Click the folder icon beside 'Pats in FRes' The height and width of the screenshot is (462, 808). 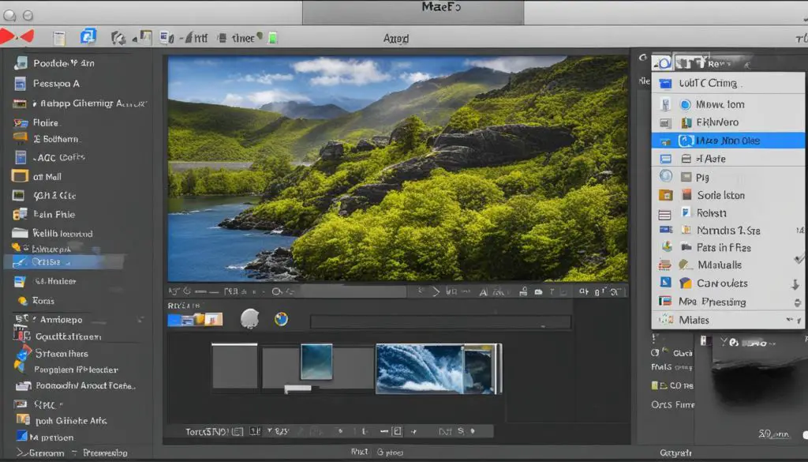[686, 247]
